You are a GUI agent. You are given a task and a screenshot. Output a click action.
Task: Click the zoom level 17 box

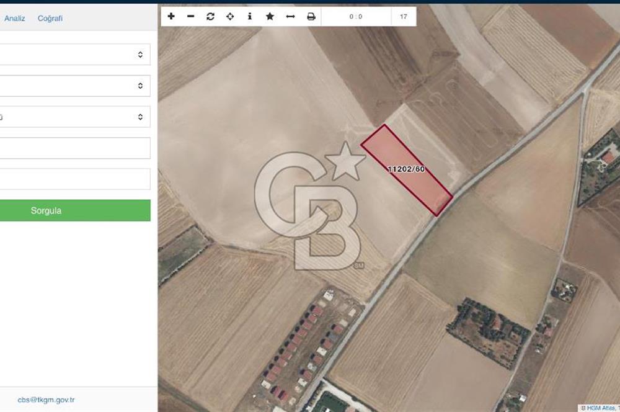coord(404,17)
